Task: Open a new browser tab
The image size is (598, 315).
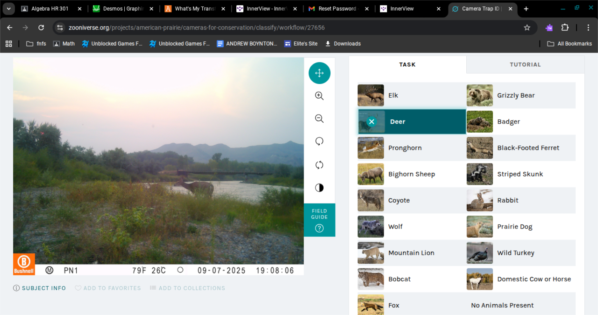Action: 526,8
